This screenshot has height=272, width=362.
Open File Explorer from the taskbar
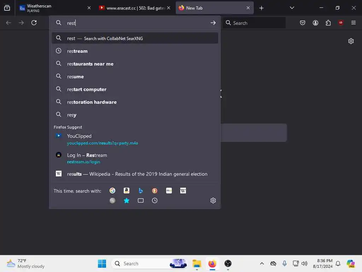click(x=197, y=263)
